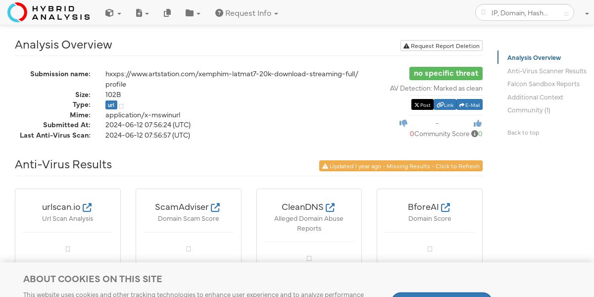Open the caret dropdown beside search box

tap(587, 14)
